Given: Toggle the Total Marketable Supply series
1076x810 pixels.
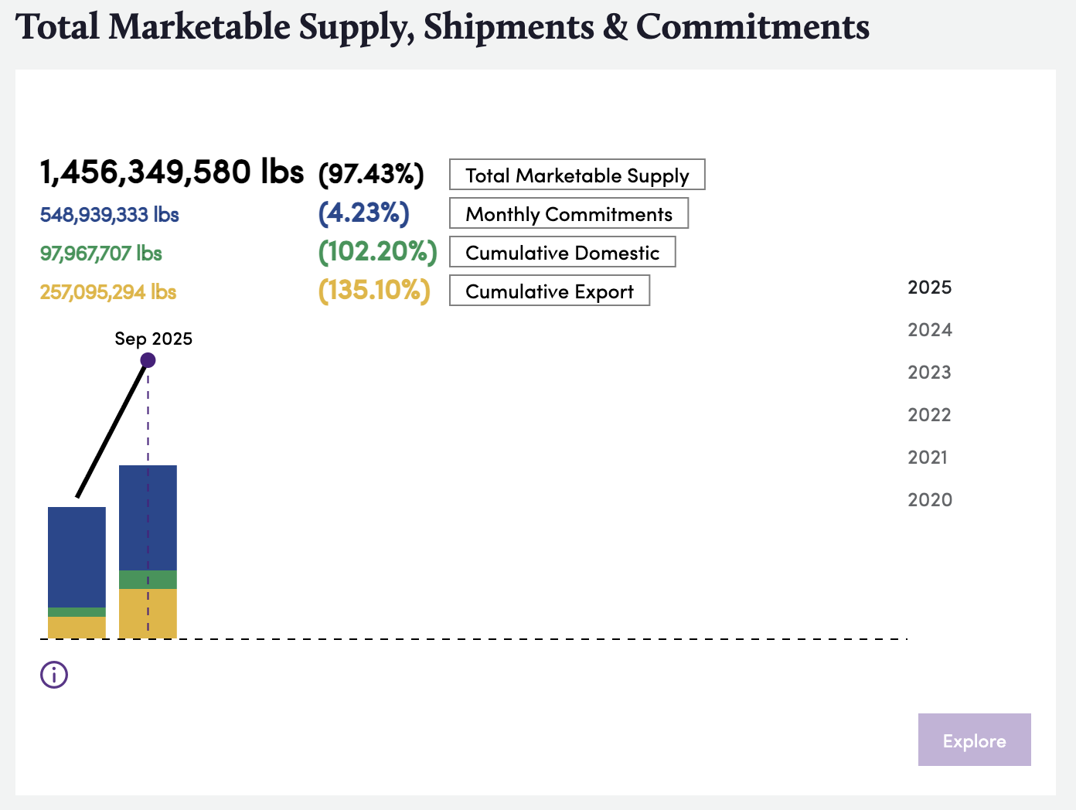Looking at the screenshot, I should point(577,175).
